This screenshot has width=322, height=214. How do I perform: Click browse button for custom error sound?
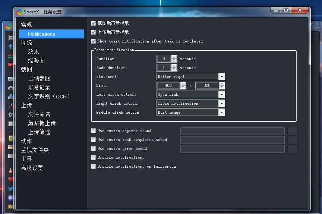[293, 149]
